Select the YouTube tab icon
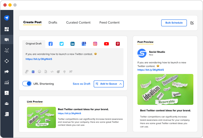The image size is (203, 138). point(106,44)
